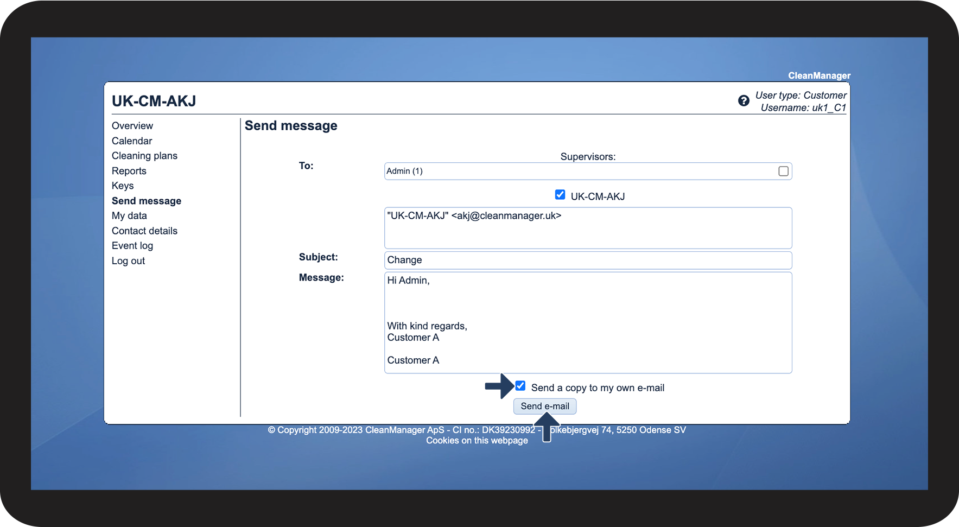Disable Send a copy to my own e-mail

pos(520,386)
